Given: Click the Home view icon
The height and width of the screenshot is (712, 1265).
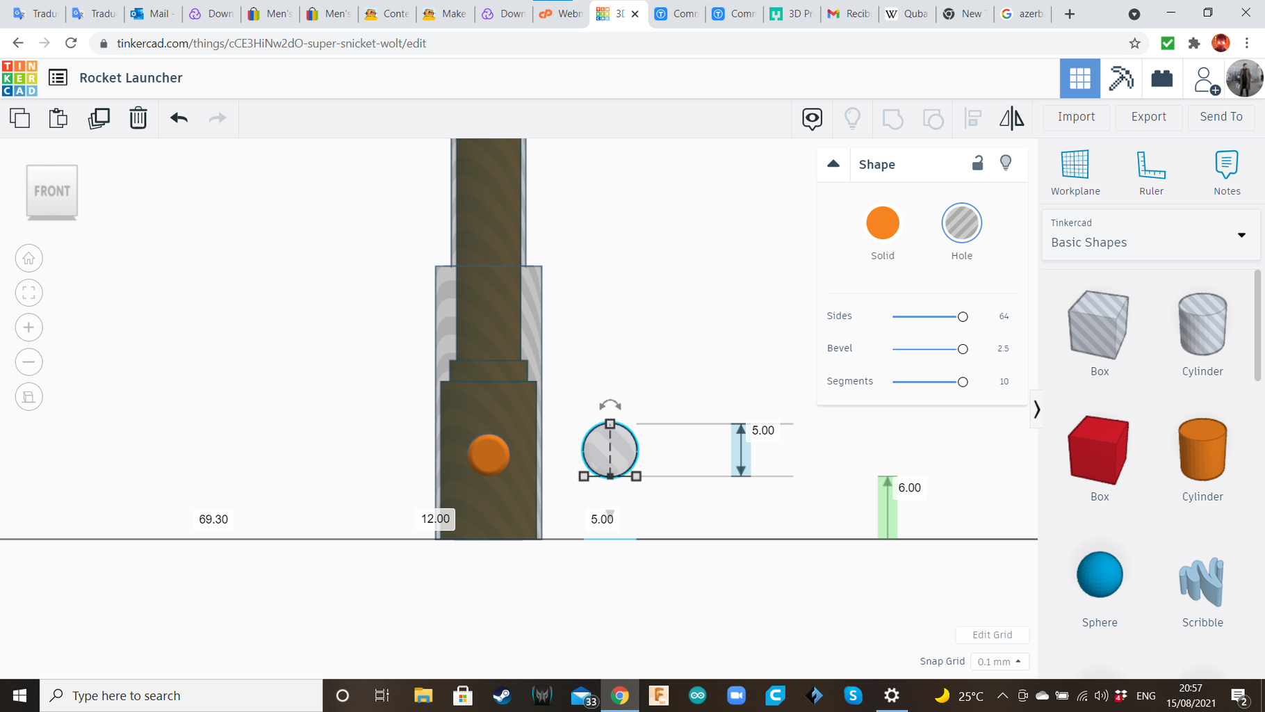Looking at the screenshot, I should tap(28, 259).
